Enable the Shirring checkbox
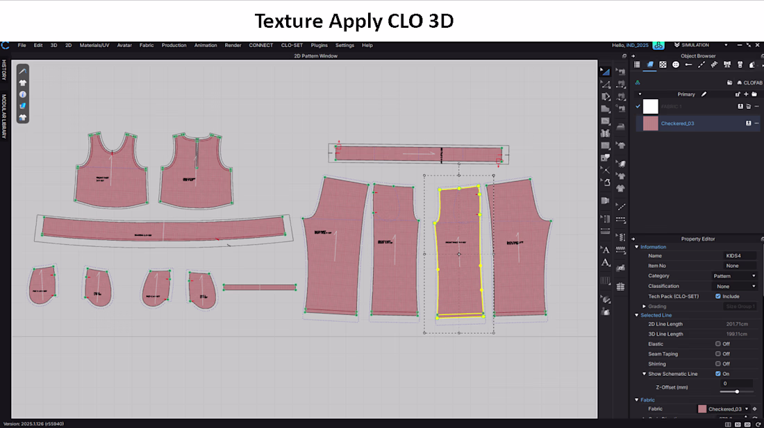This screenshot has height=428, width=764. click(x=717, y=363)
